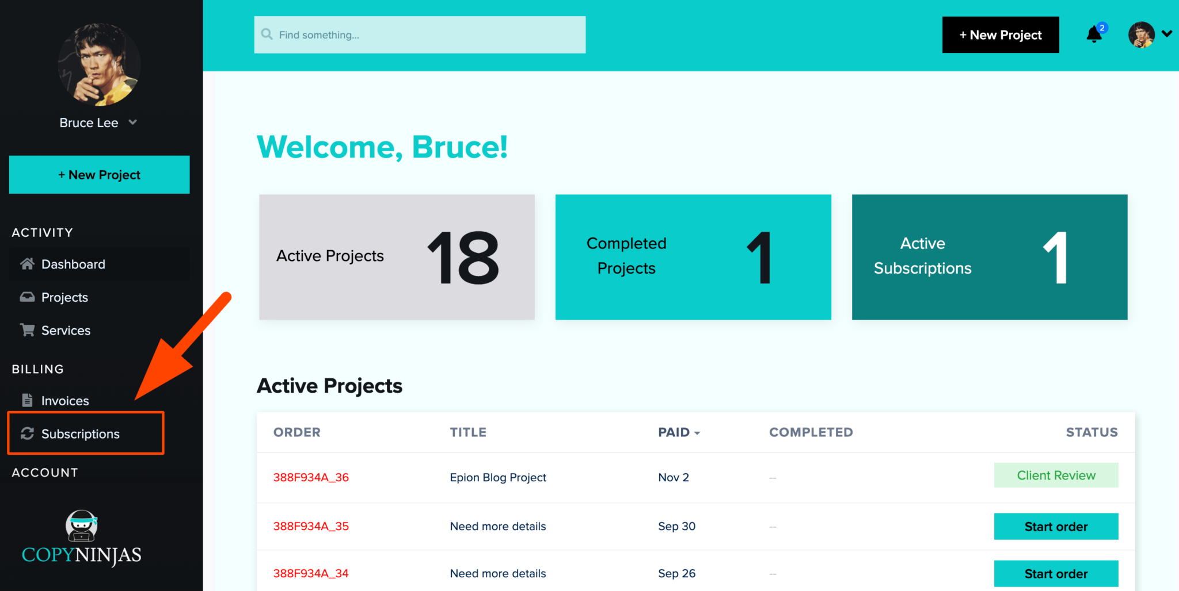Open order 388F934A_36
The width and height of the screenshot is (1179, 591).
pos(311,477)
